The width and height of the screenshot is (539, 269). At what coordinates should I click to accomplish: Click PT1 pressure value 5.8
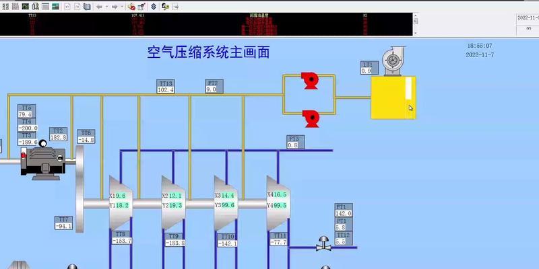[341, 227]
